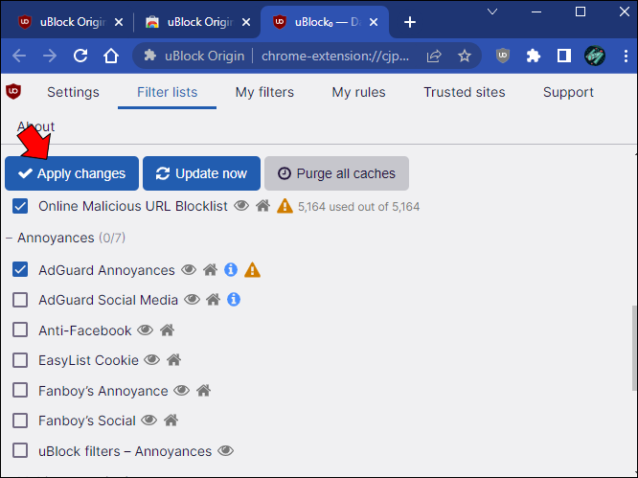638x478 pixels.
Task: Switch to first uBlock Origin browser tab
Action: point(68,22)
